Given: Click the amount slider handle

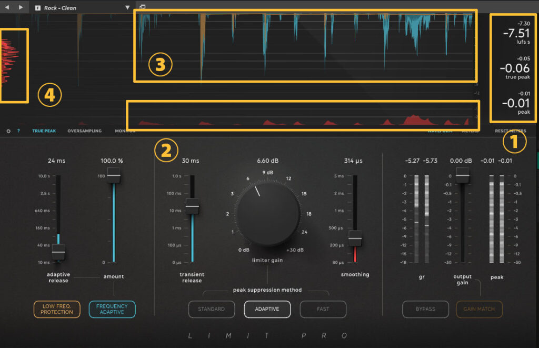Looking at the screenshot, I should coord(114,175).
